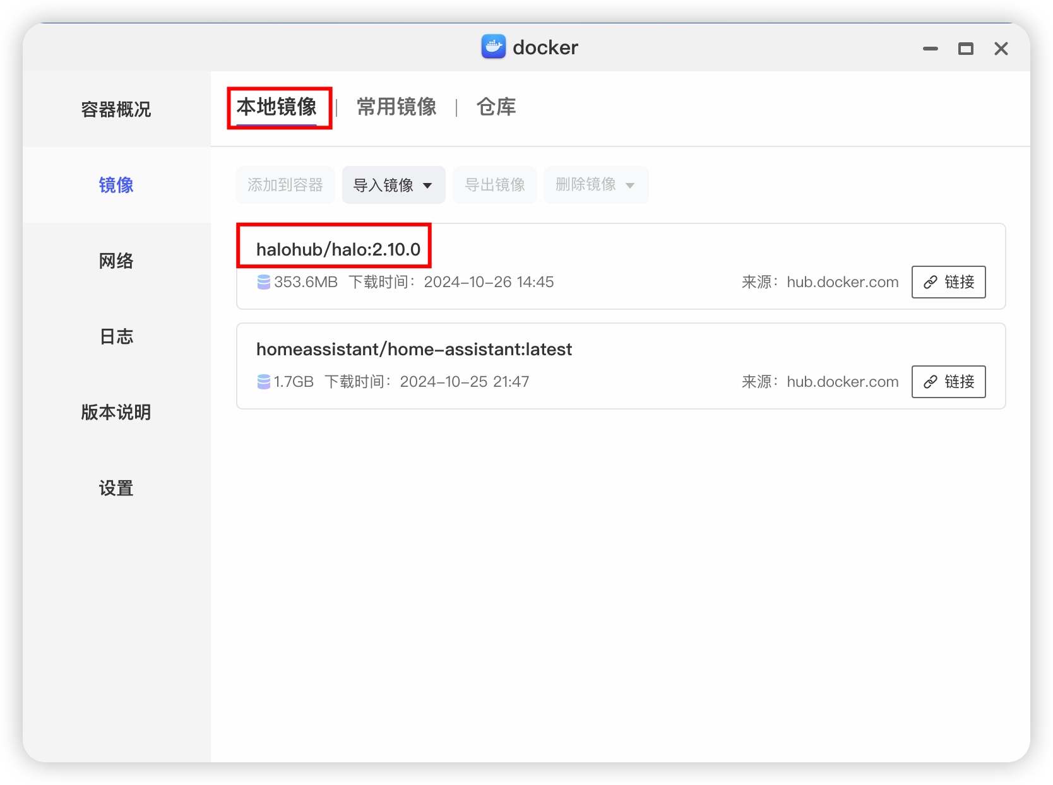Screen dimensions: 1053x785
Task: Switch to the 本地镜像 tab
Action: click(x=277, y=107)
